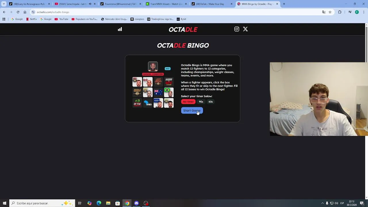
Task: Mute the Tame Impala tab's speaker icon
Action: (90, 4)
